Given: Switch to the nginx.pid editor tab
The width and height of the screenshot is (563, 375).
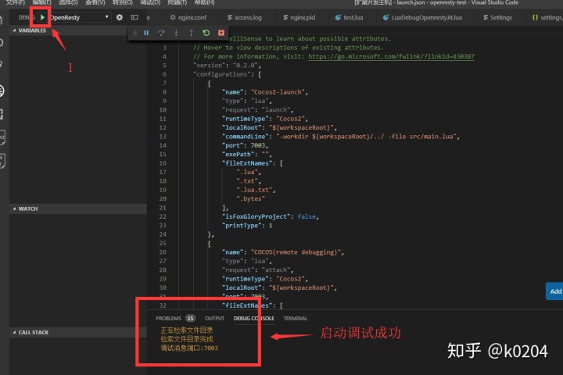Looking at the screenshot, I should (x=303, y=17).
